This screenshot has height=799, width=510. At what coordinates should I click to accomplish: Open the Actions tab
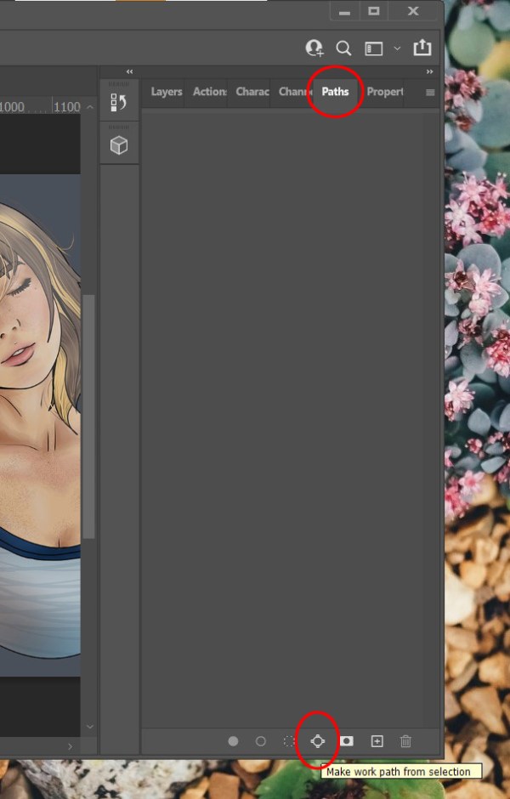tap(209, 92)
